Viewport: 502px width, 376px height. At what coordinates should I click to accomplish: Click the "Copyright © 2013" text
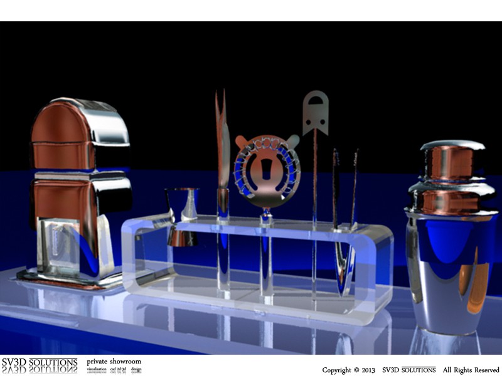[348, 370]
